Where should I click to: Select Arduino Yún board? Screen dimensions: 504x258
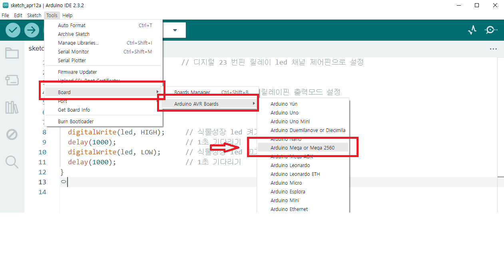point(303,104)
